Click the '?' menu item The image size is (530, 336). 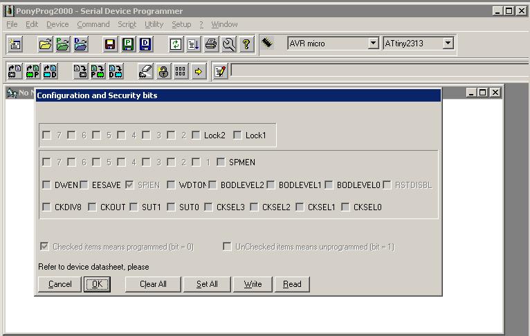pos(201,24)
